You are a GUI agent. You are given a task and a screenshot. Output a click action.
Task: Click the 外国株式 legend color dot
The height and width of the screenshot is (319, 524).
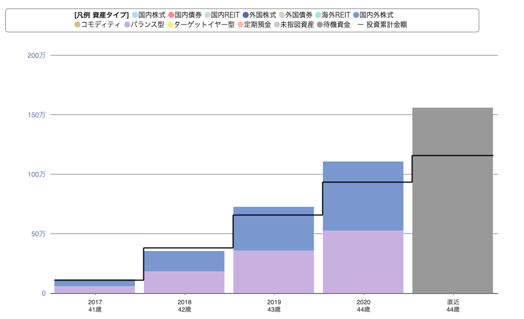[246, 15]
